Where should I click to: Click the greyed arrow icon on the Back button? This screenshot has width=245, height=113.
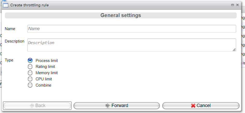pyautogui.click(x=32, y=106)
